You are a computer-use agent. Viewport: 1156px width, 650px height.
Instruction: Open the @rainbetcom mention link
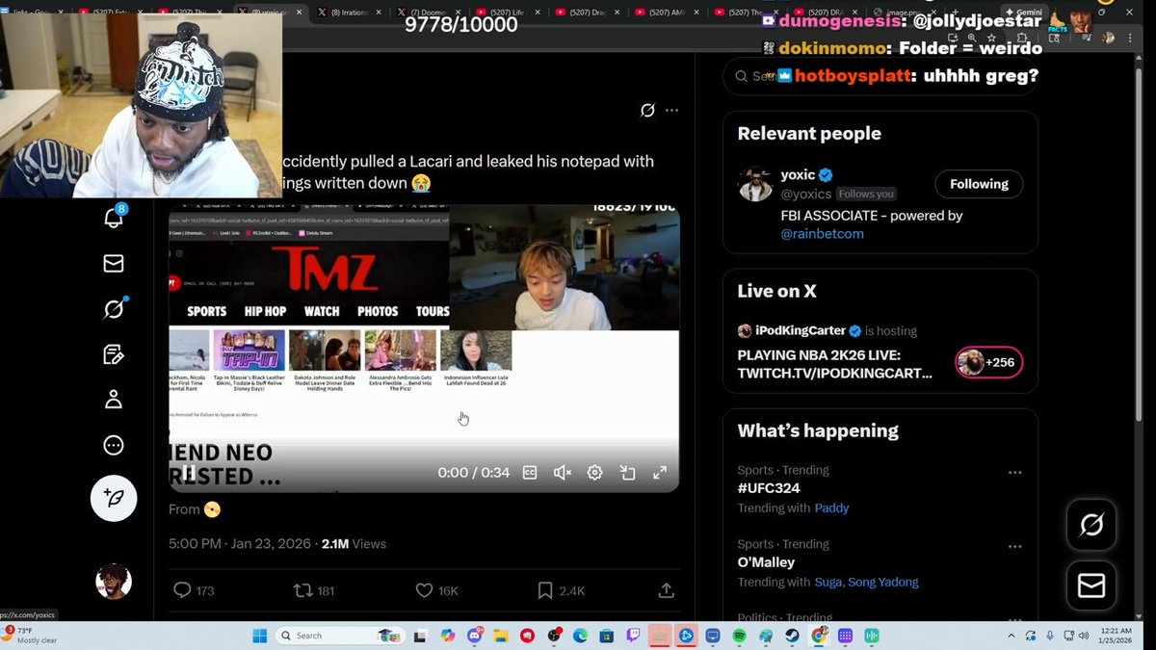pyautogui.click(x=822, y=234)
